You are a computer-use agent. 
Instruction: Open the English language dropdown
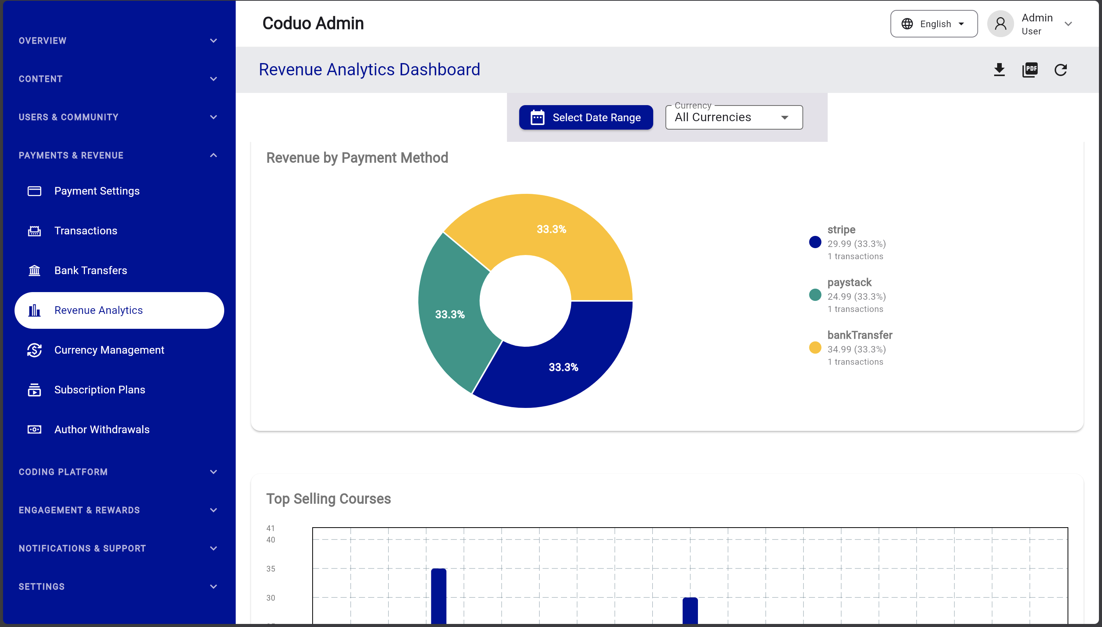pyautogui.click(x=934, y=24)
